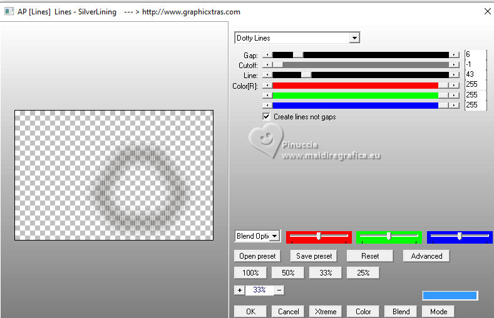Viewport: 494px width, 318px height.
Task: Click the preview image thumbnail
Action: pyautogui.click(x=114, y=176)
